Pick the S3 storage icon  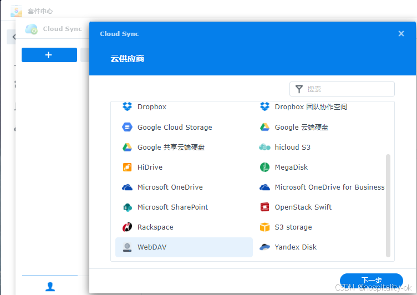tap(265, 227)
